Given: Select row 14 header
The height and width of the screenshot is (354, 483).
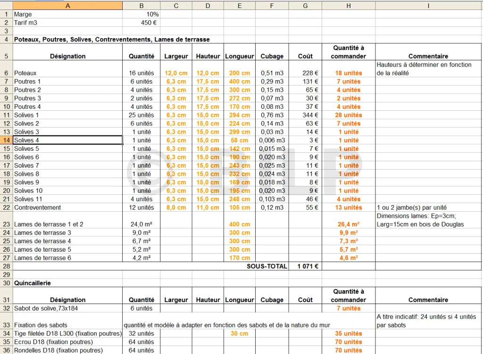Looking at the screenshot, I should coord(6,140).
